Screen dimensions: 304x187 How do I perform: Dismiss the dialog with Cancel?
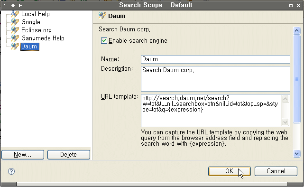coord(276,171)
